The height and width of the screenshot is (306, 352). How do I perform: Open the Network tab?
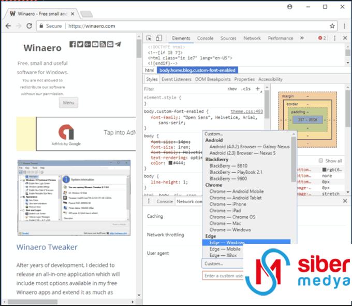pos(252,38)
